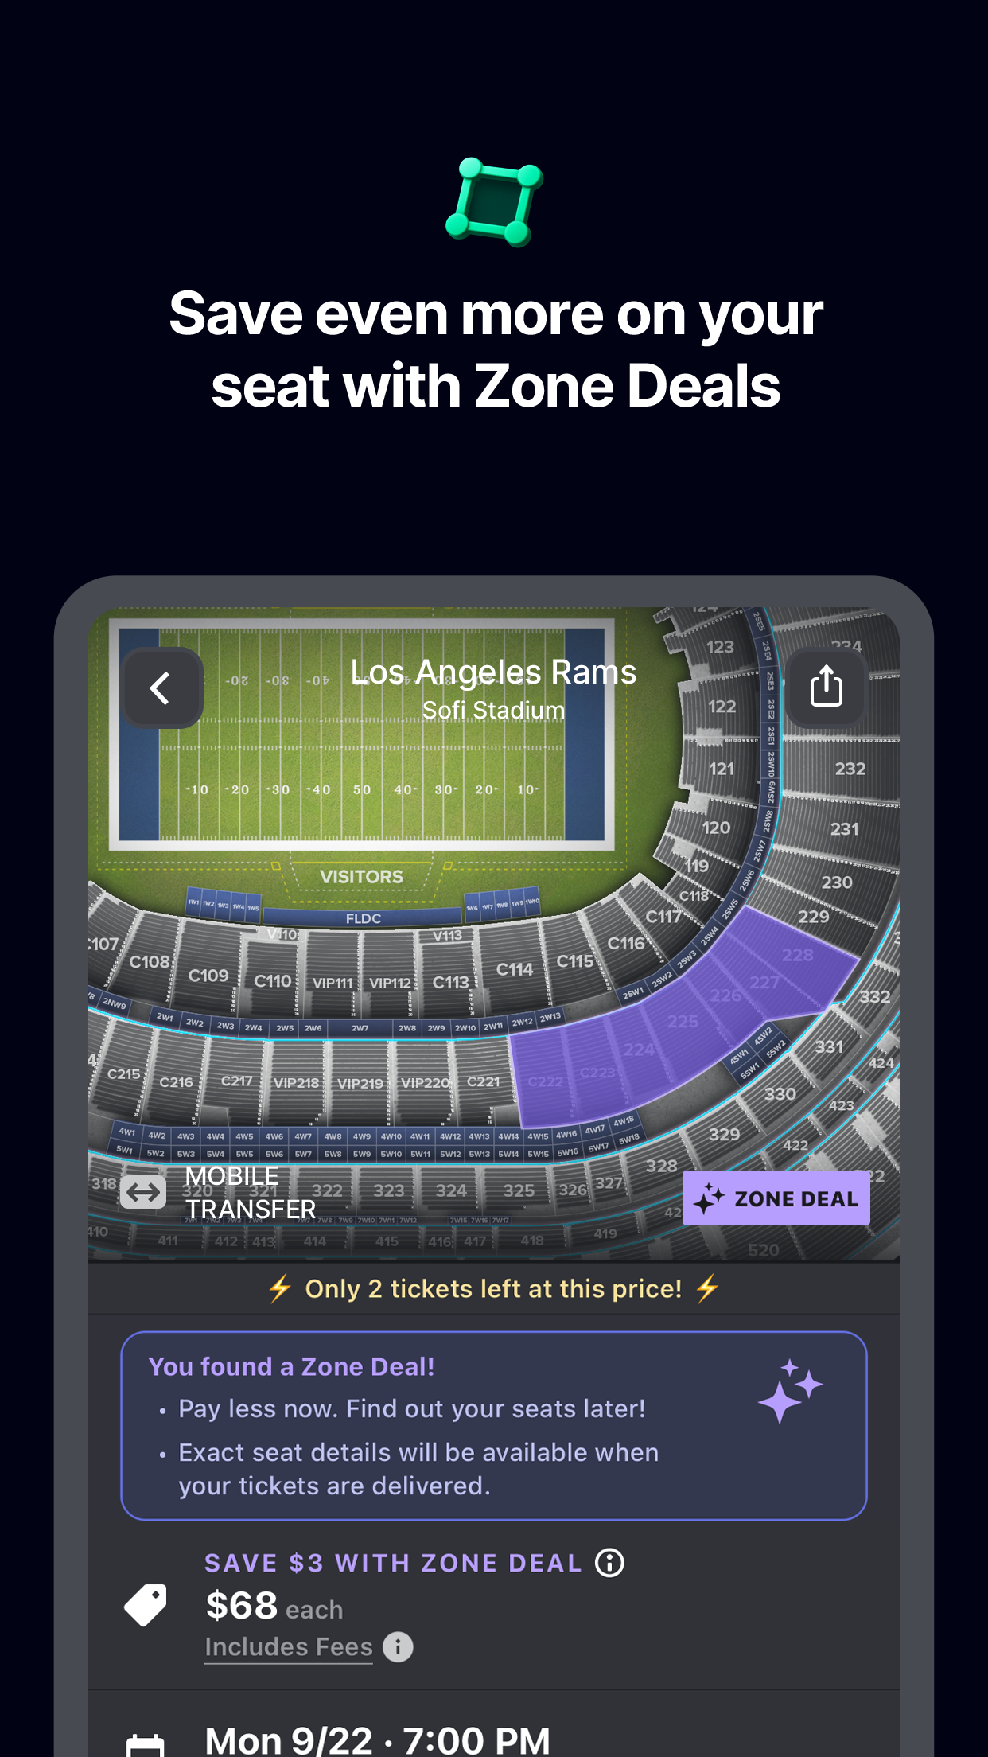Tap the Los Angeles Rams event title
Image resolution: width=988 pixels, height=1757 pixels.
pos(493,672)
